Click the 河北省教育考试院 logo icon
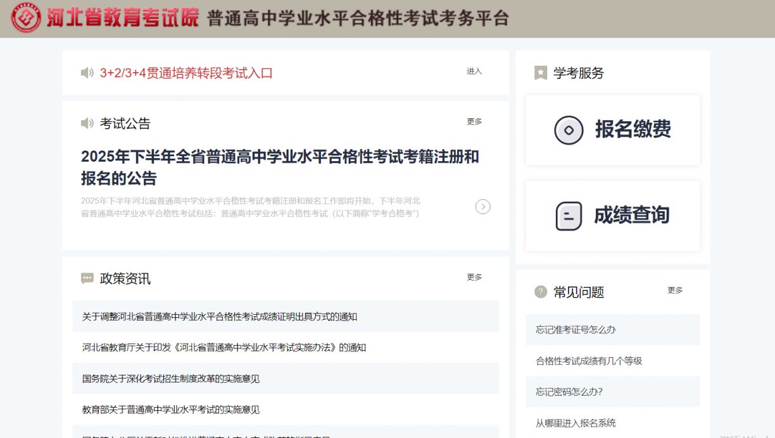The width and height of the screenshot is (775, 438). [24, 18]
